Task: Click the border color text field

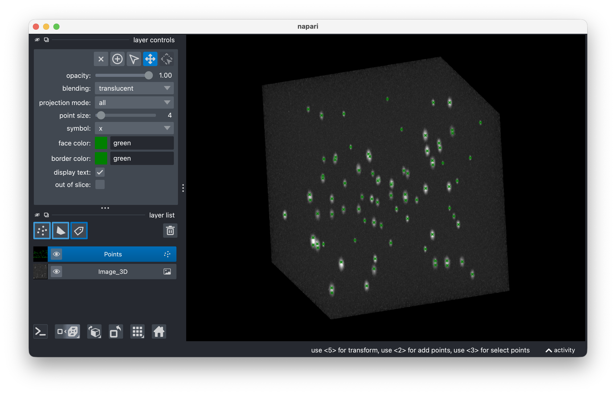Action: click(x=142, y=159)
